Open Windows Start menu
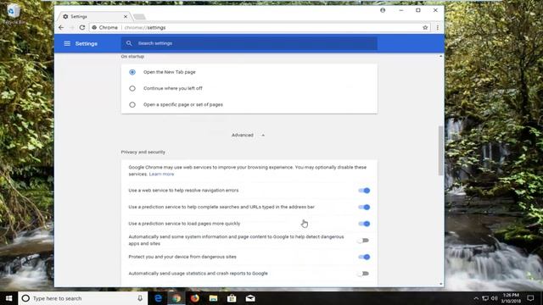Viewport: 543px width, 305px height. point(9,298)
